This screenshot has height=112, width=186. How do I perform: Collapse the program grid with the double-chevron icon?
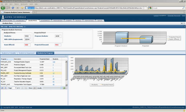pyautogui.click(x=66, y=56)
